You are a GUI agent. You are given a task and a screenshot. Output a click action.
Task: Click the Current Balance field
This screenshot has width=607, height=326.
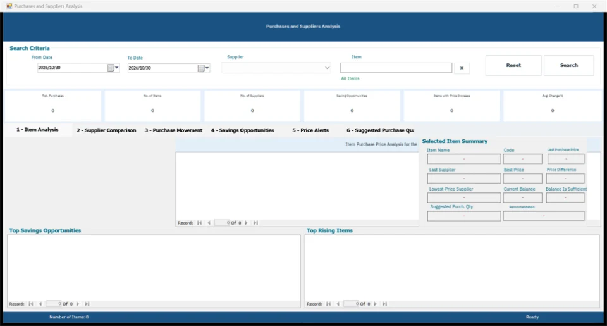pyautogui.click(x=523, y=197)
